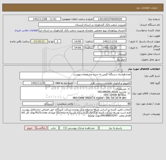Click the remaining days field showing 2
Screen dimensions: 166x160
(x=57, y=41)
